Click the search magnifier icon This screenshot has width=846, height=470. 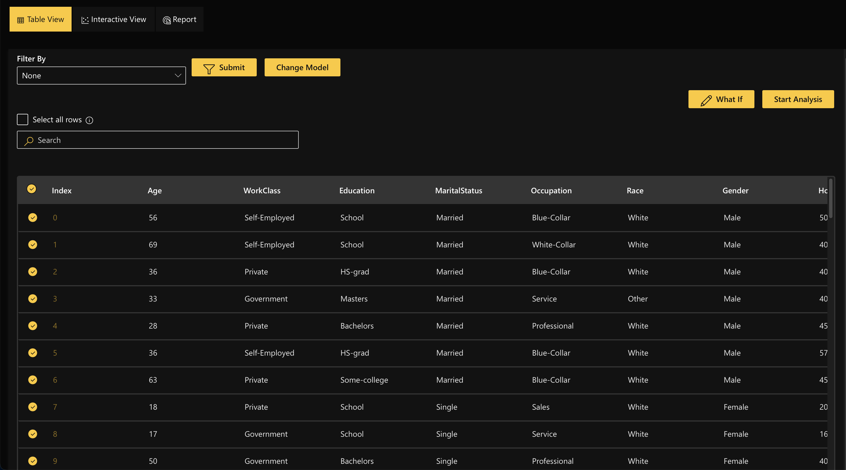click(29, 141)
